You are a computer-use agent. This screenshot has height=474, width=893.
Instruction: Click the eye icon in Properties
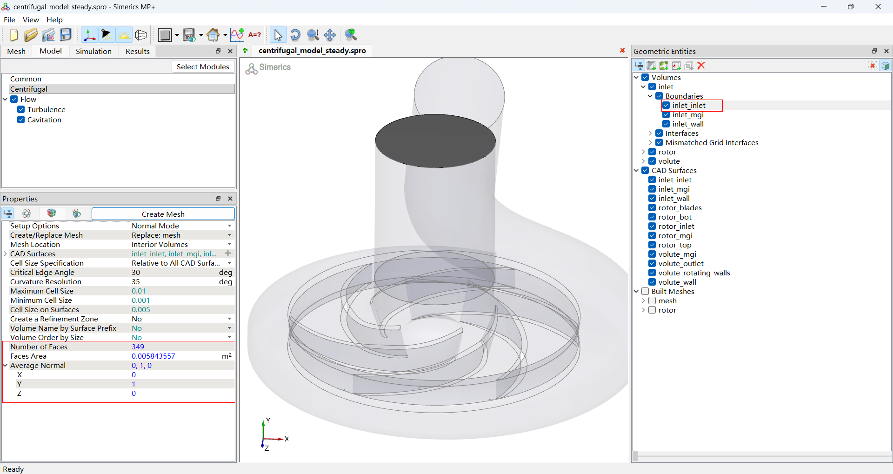(77, 214)
